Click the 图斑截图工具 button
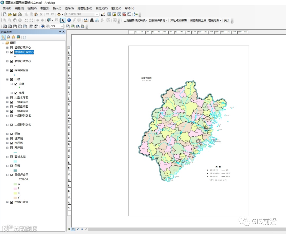Screen dimensions: 286x234 (x=198, y=20)
